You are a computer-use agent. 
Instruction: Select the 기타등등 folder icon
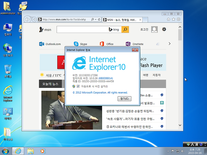point(8,134)
